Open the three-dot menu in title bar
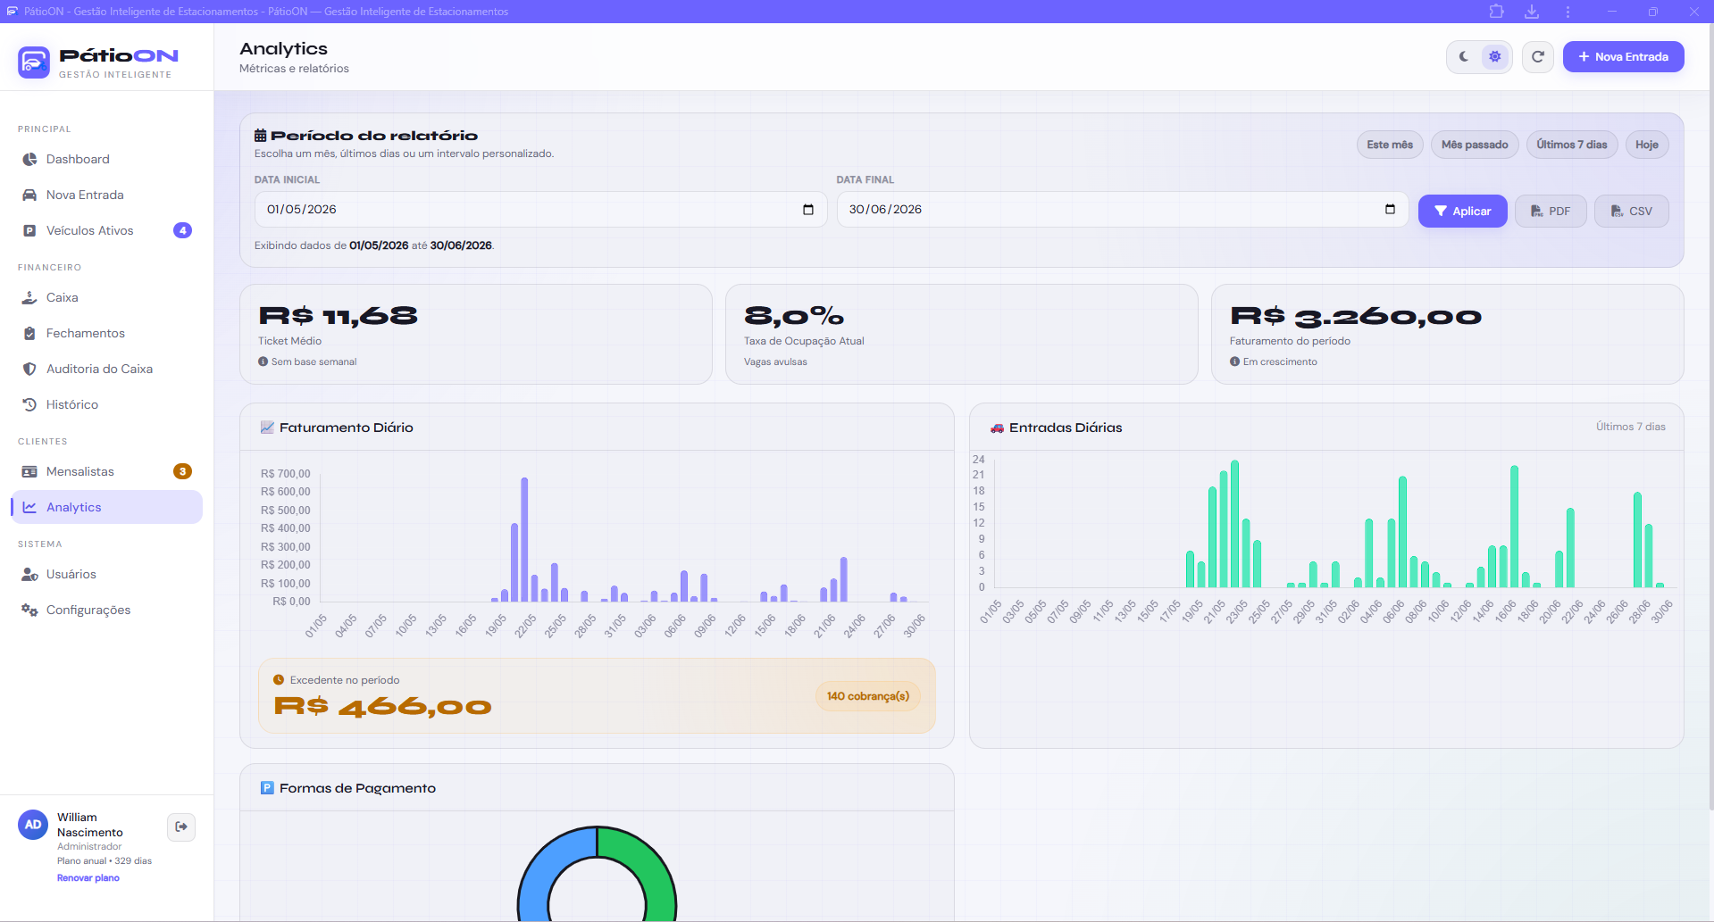Screen dimensions: 1714x922 tap(1568, 12)
